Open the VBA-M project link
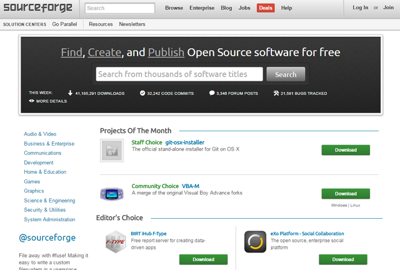The image size is (400, 270). [x=191, y=186]
